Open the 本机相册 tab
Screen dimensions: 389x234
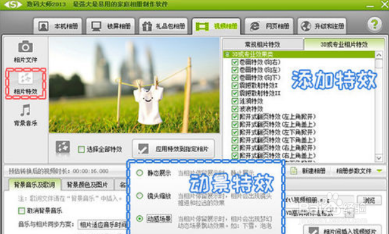pyautogui.click(x=58, y=26)
